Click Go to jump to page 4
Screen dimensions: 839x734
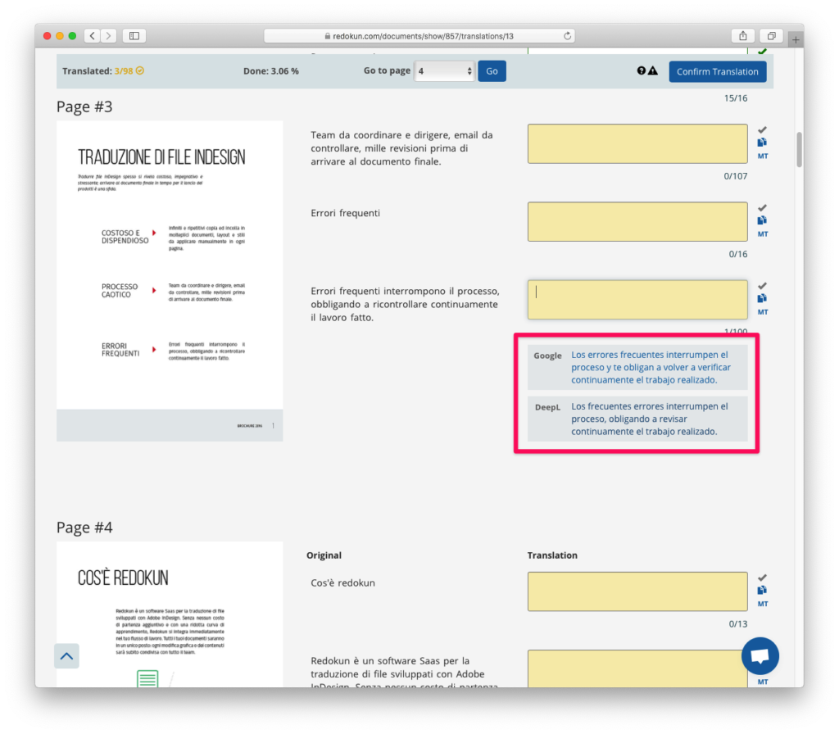tap(492, 71)
